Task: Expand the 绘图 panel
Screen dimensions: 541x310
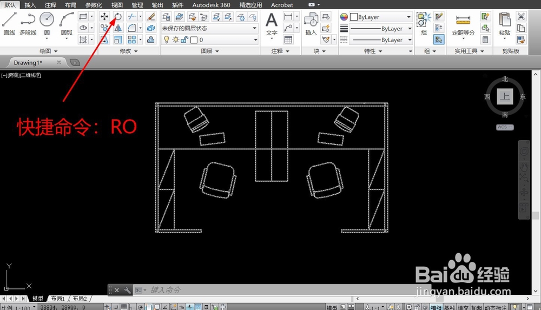Action: click(48, 51)
